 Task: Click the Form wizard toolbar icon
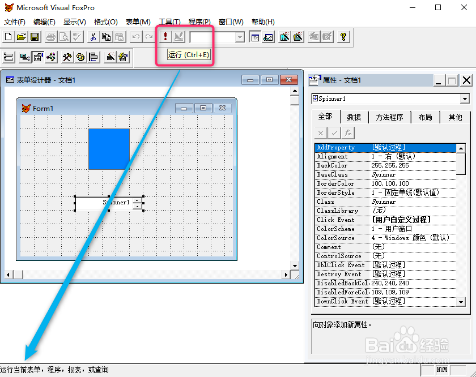[x=284, y=37]
